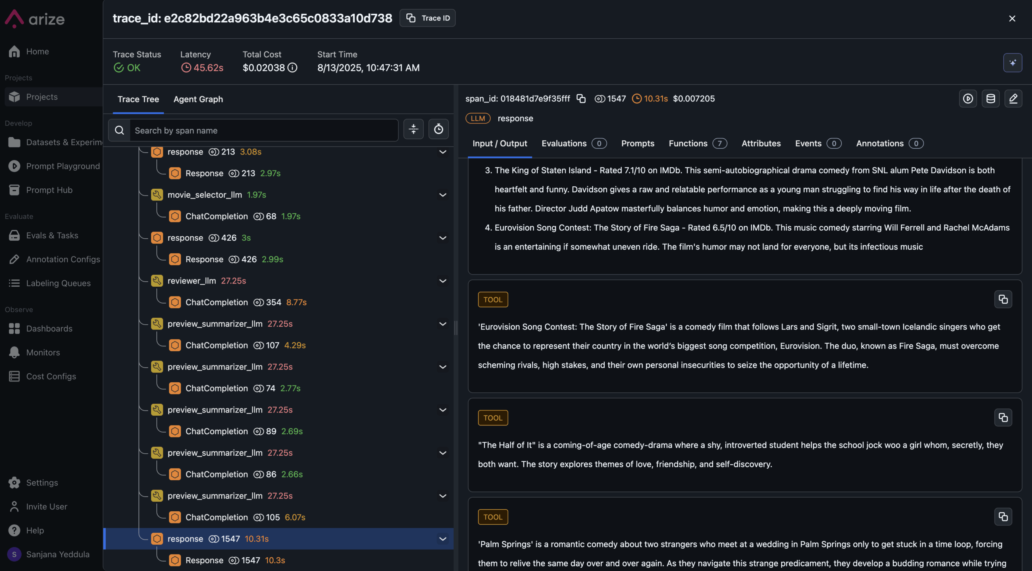
Task: Click the edit annotation pencil icon
Action: coord(1013,98)
